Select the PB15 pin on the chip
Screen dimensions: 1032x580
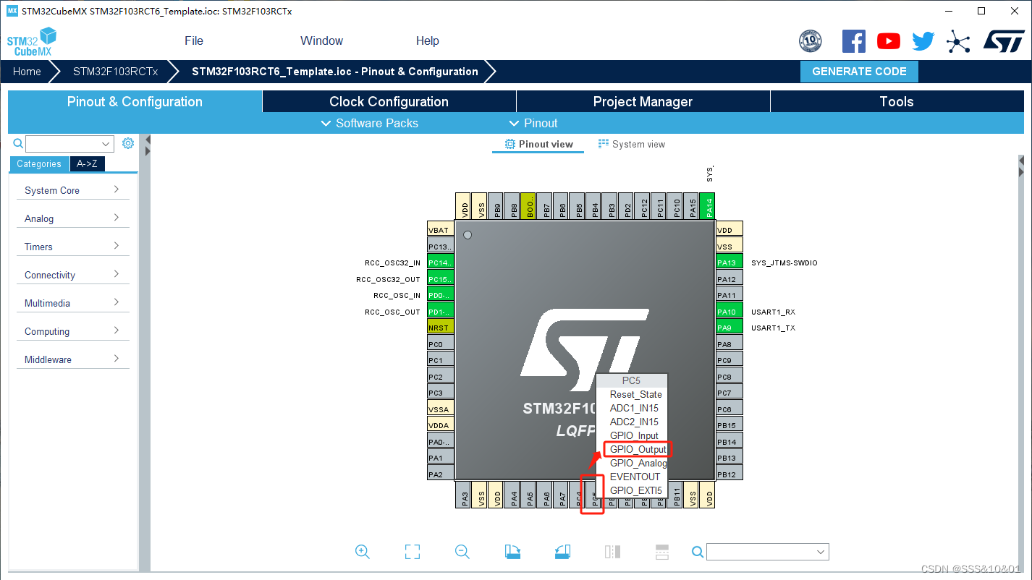729,425
